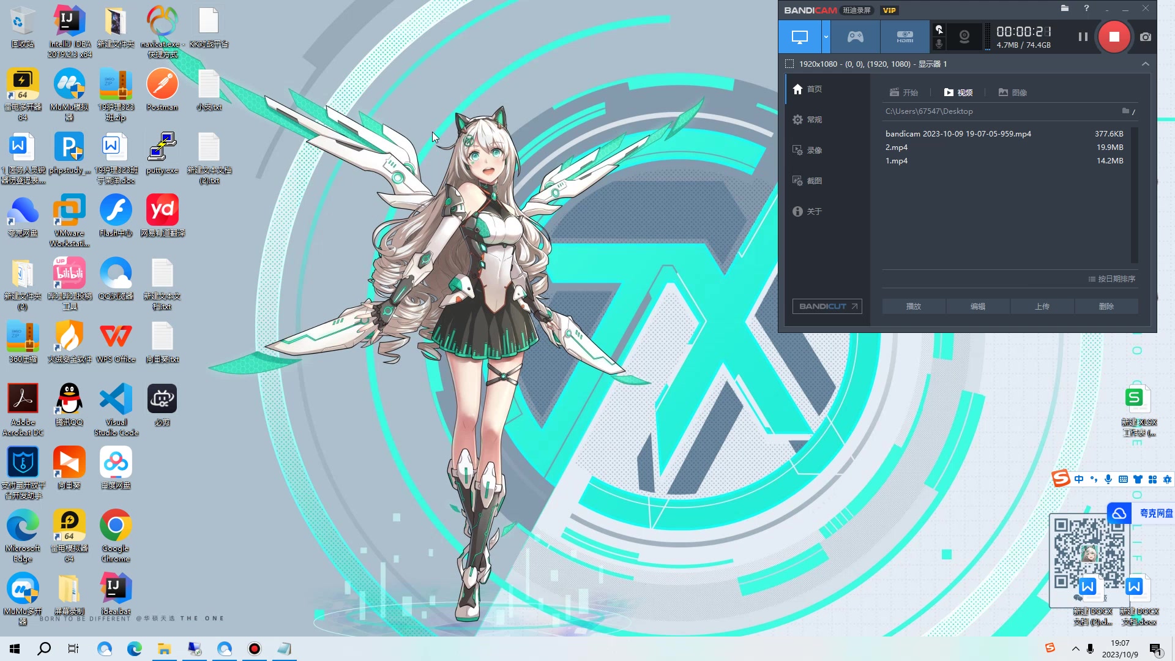Click the video list scrollbar
The height and width of the screenshot is (661, 1175).
tap(1135, 195)
